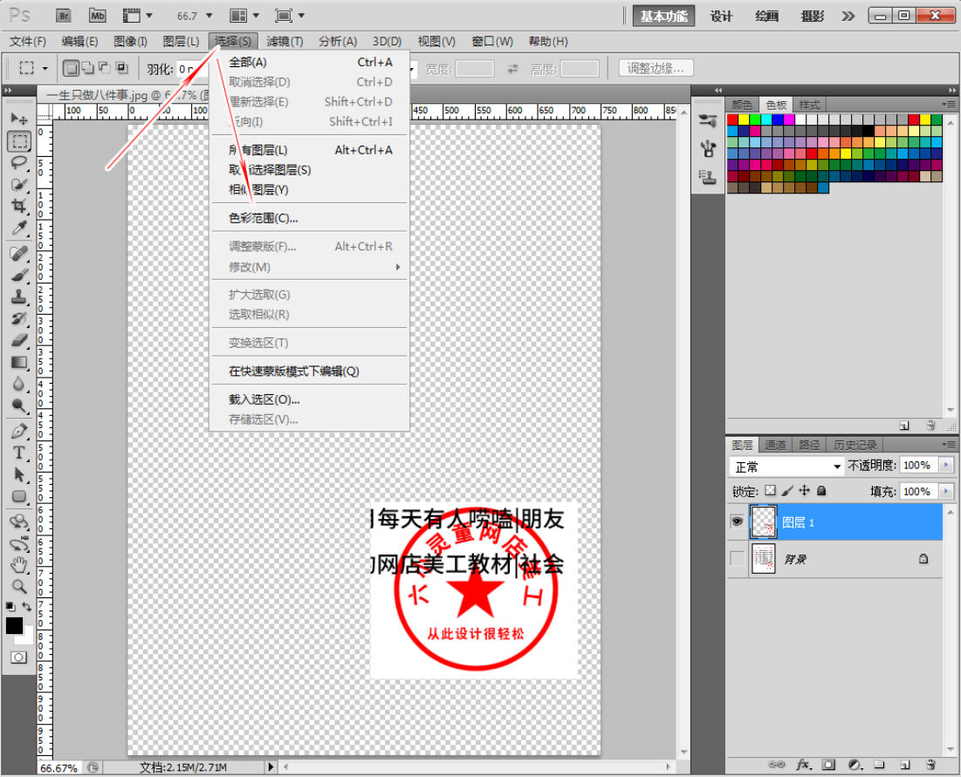Select the Move tool
This screenshot has width=961, height=777.
pyautogui.click(x=19, y=119)
